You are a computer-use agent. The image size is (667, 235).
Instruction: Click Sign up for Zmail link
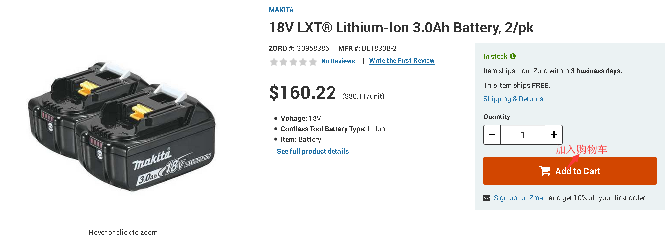click(x=520, y=198)
